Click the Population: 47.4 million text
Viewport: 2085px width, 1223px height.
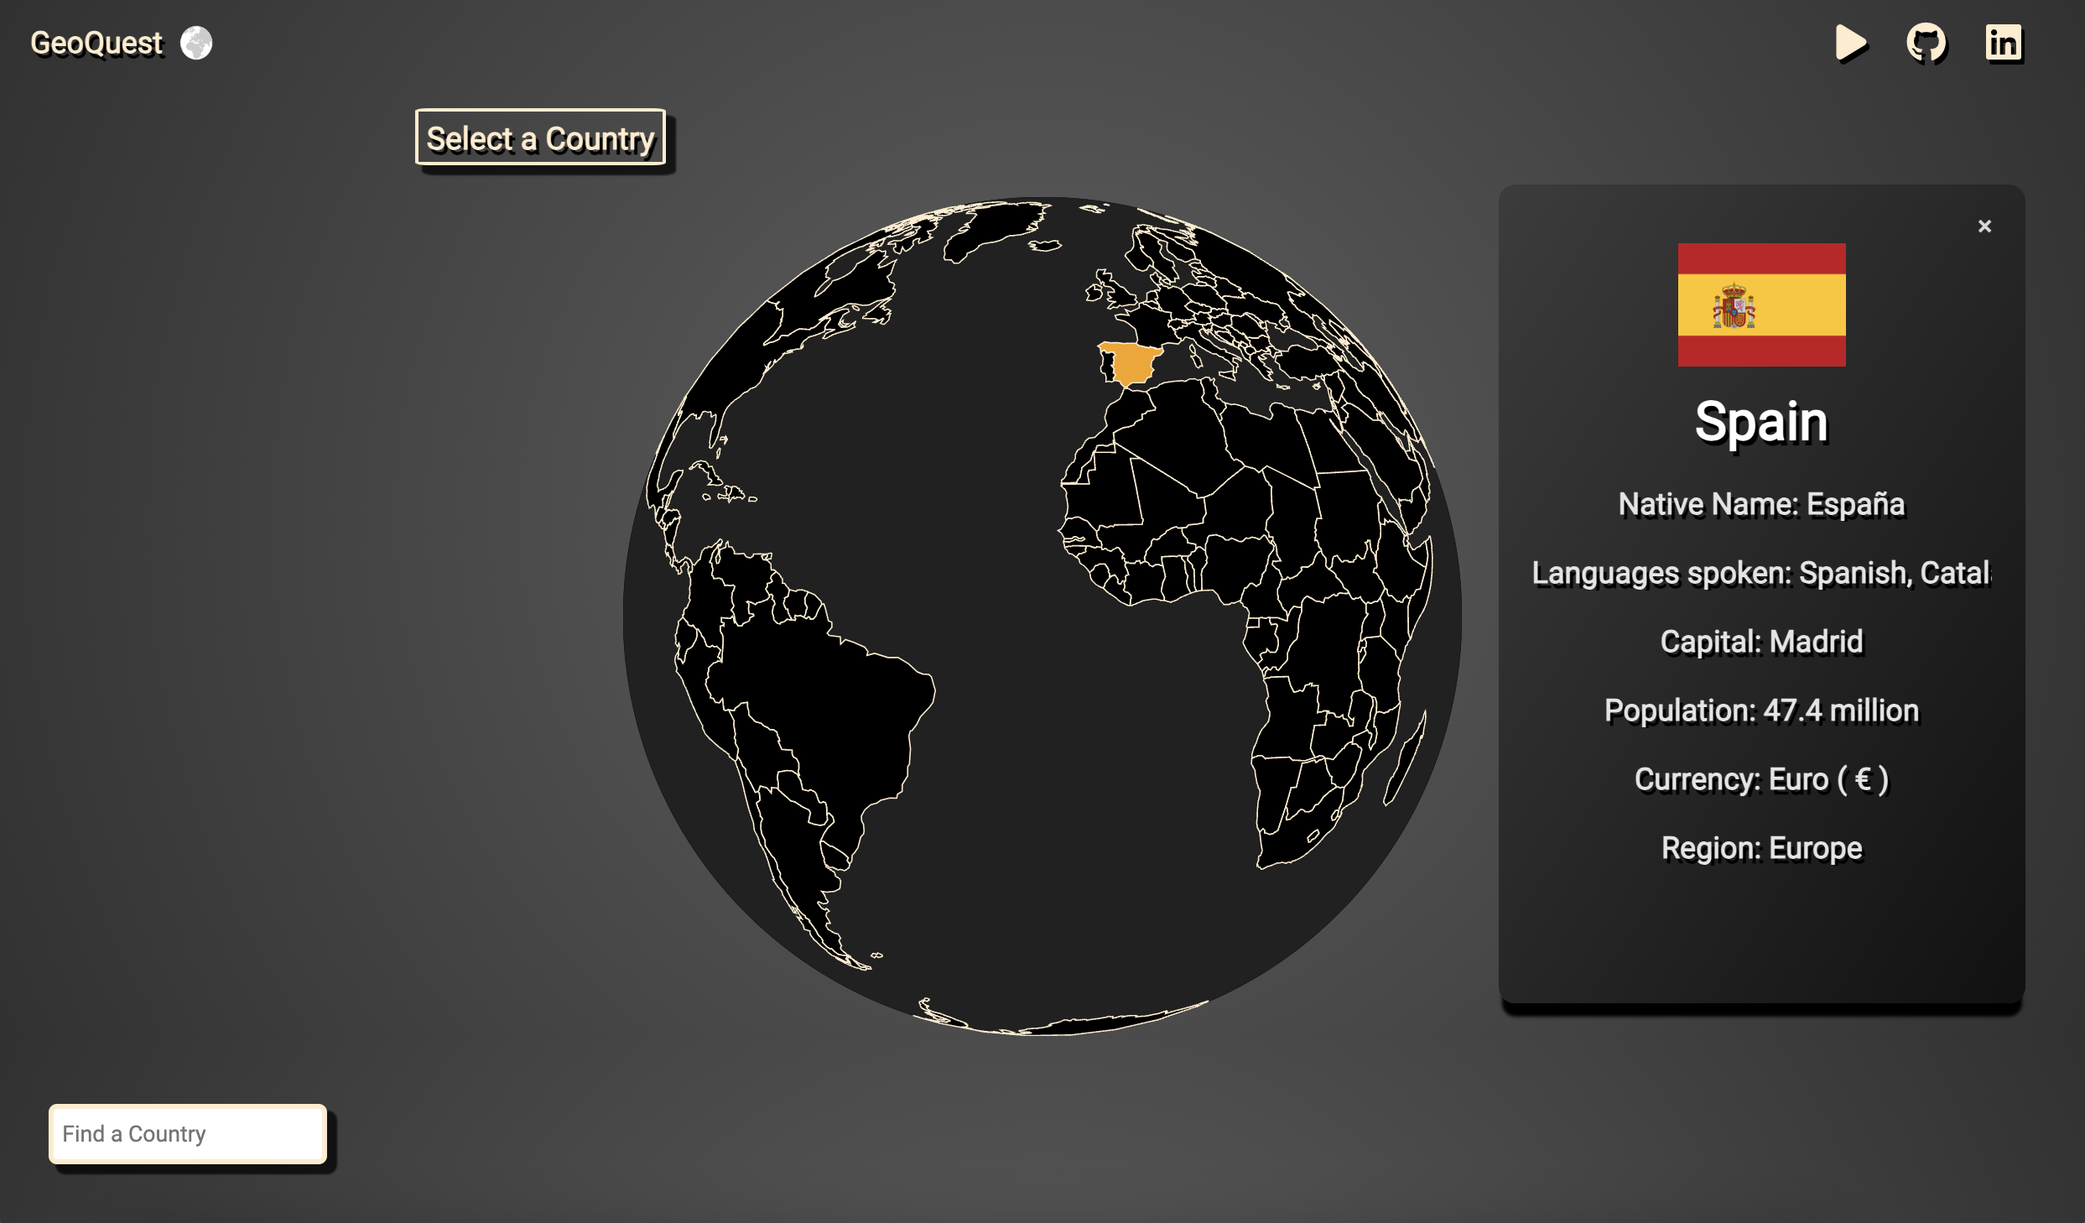click(1761, 710)
